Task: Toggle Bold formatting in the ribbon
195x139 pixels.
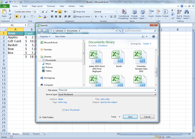Action: pos(17,16)
